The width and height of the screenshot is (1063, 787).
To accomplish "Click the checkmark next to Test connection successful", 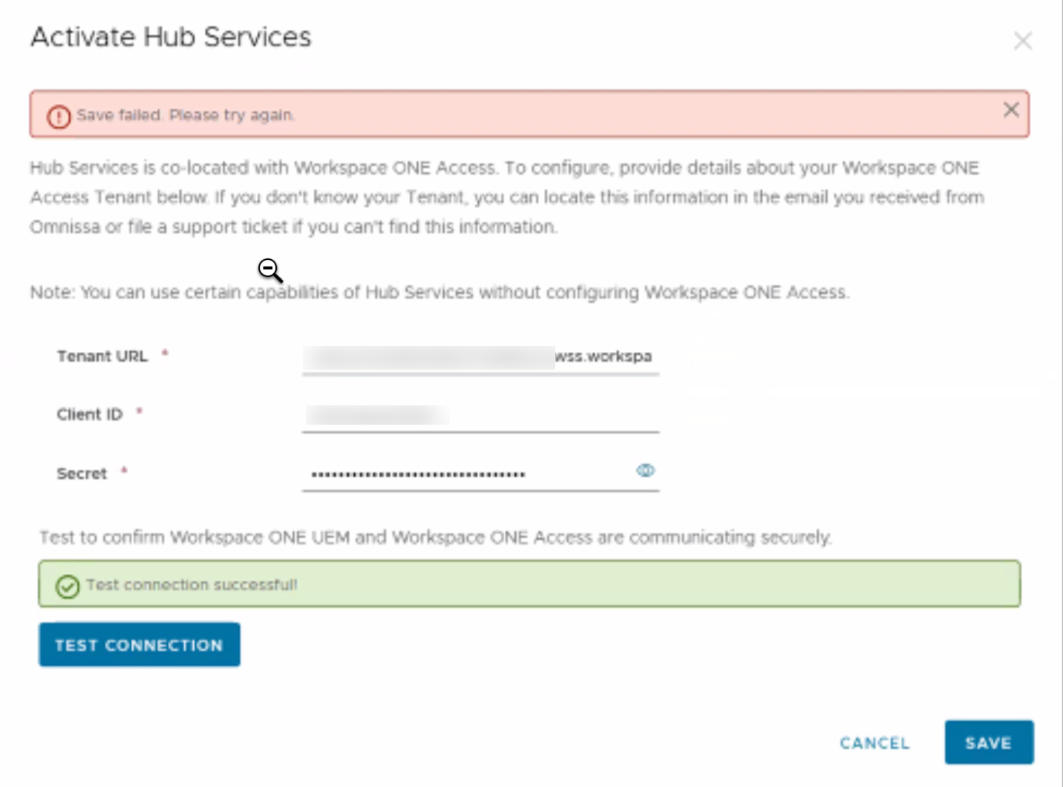I will [68, 587].
